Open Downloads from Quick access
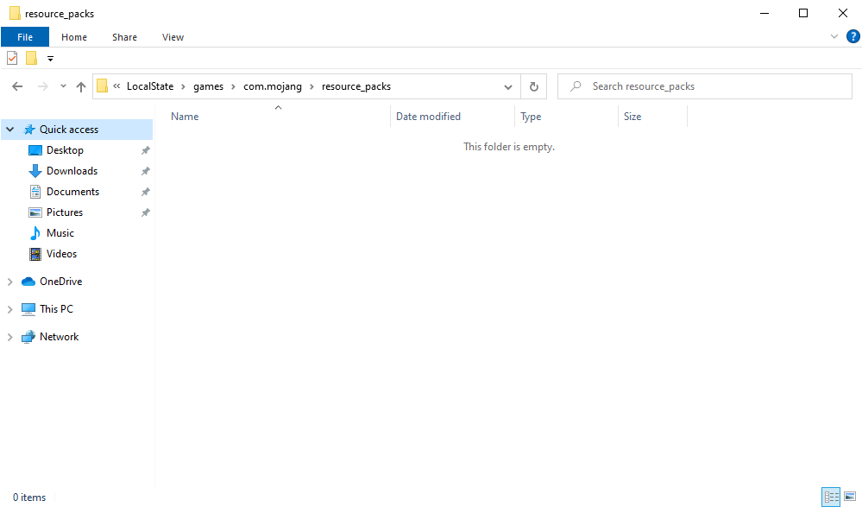This screenshot has width=862, height=507. (72, 171)
